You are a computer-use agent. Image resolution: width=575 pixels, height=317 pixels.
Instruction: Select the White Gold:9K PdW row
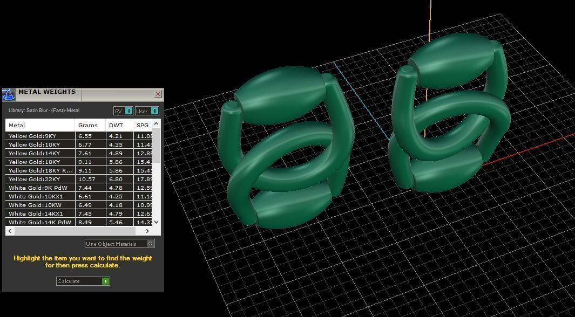click(x=79, y=188)
